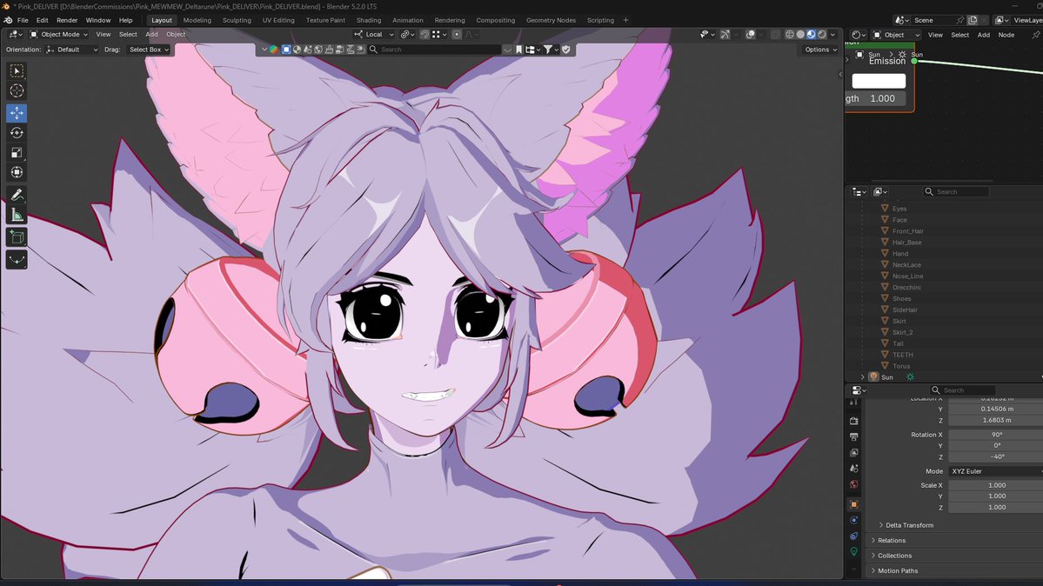Open the Node menu in node editor
The height and width of the screenshot is (586, 1043).
[x=1006, y=35]
